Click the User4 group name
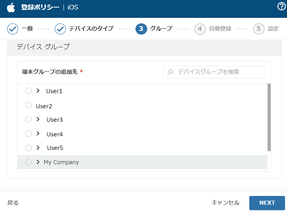 55,134
